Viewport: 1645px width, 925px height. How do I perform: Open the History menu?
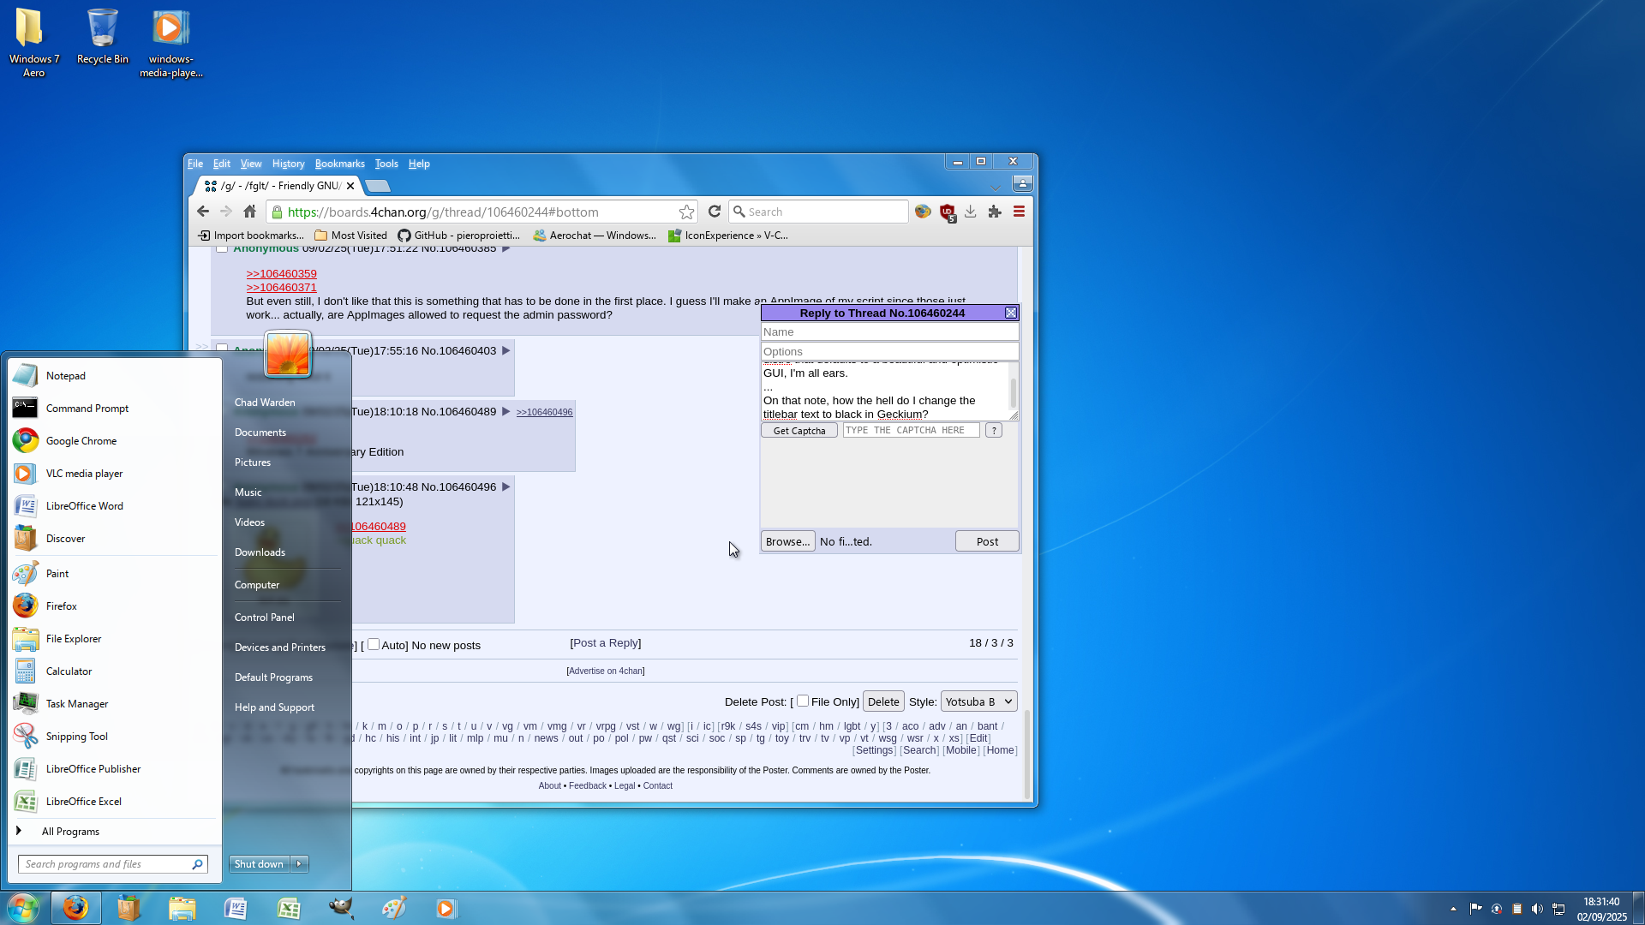[288, 164]
